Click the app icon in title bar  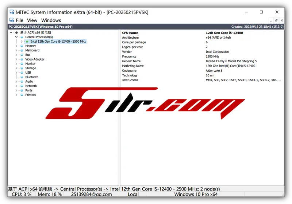[12, 12]
